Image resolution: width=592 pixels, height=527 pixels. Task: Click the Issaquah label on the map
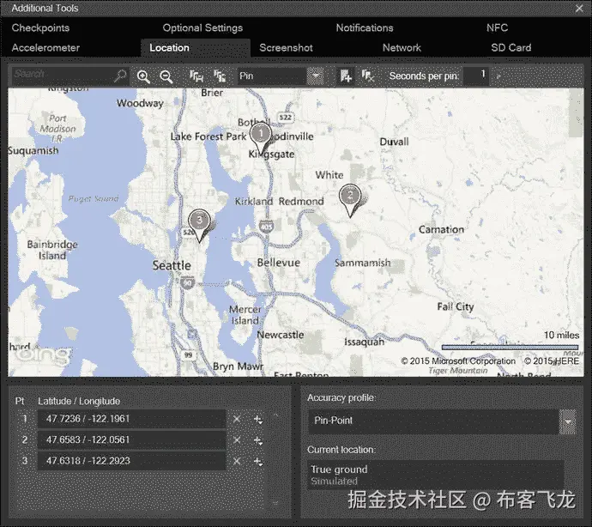coord(365,342)
